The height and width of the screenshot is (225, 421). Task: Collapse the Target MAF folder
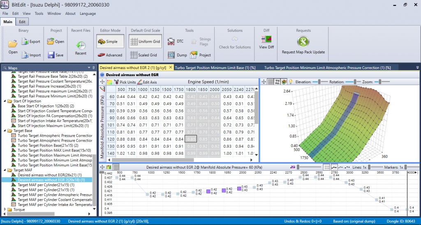[5, 170]
